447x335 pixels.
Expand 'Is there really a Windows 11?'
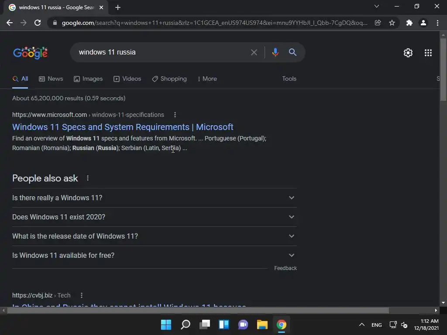coord(154,198)
